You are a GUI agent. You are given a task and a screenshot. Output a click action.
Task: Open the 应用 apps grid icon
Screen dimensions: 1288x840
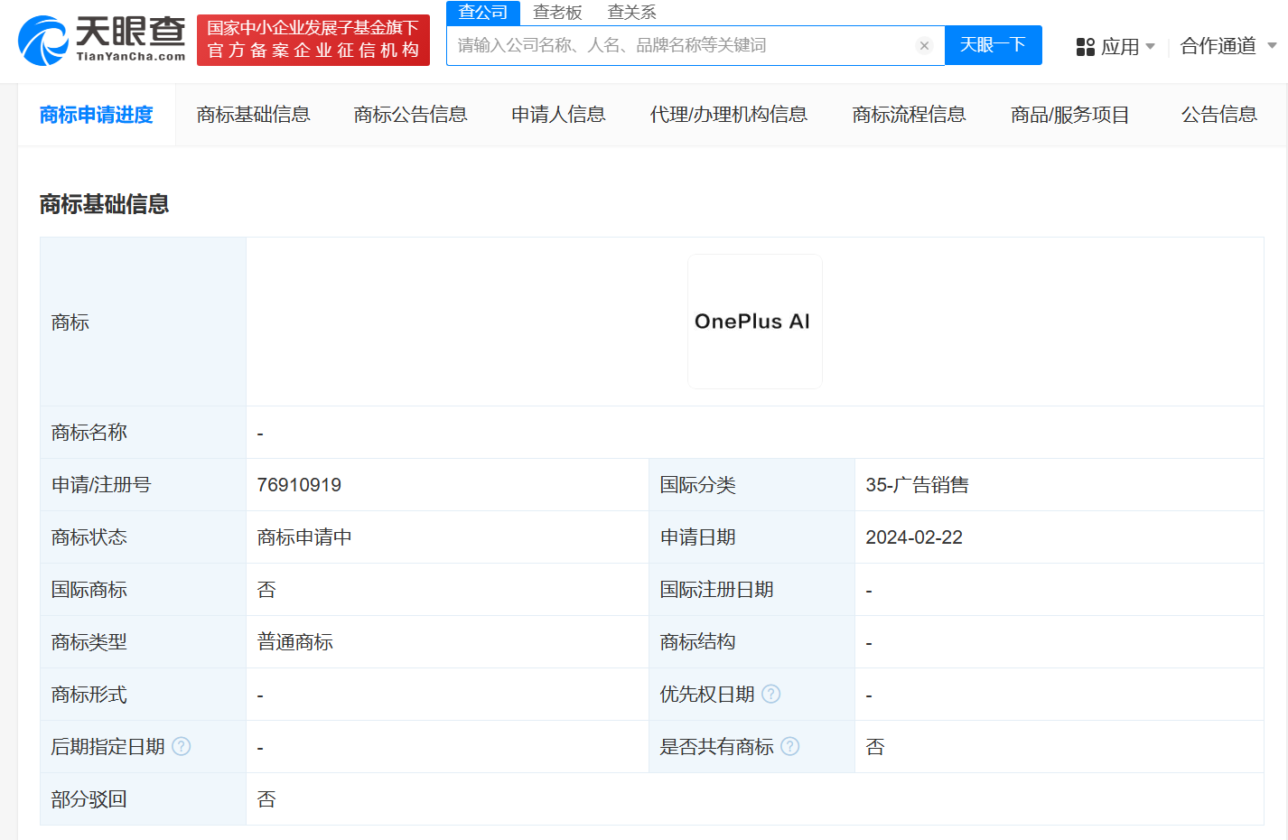coord(1085,46)
